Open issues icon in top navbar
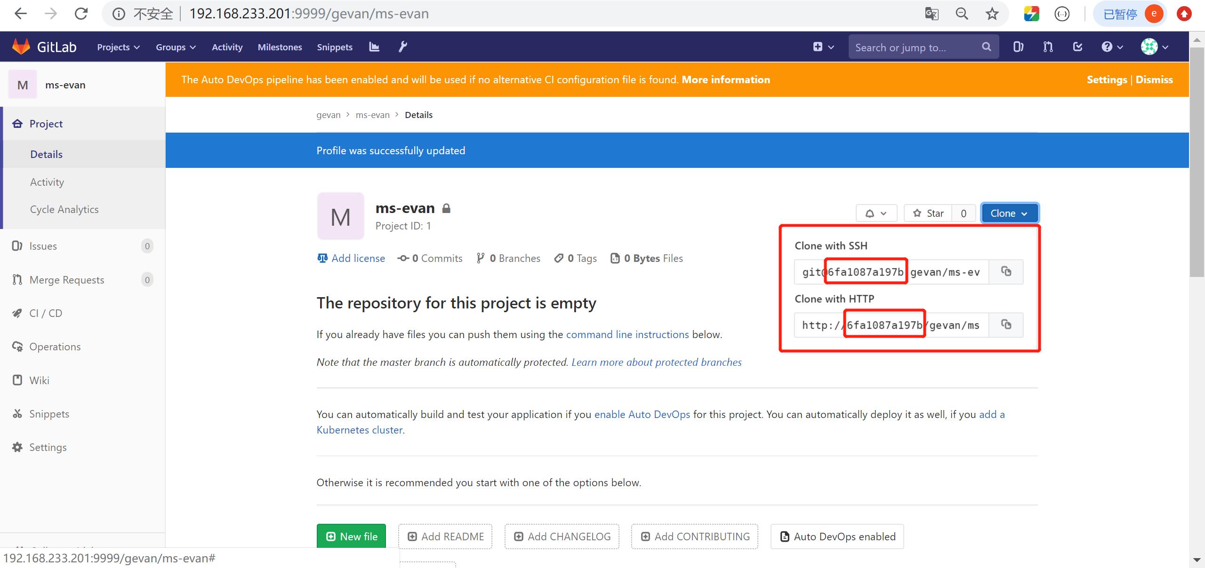The width and height of the screenshot is (1205, 568). tap(1018, 47)
